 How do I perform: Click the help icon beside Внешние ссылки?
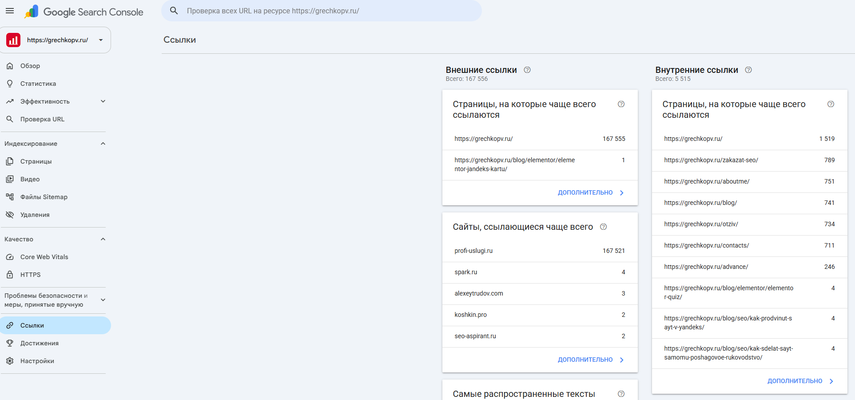click(527, 70)
